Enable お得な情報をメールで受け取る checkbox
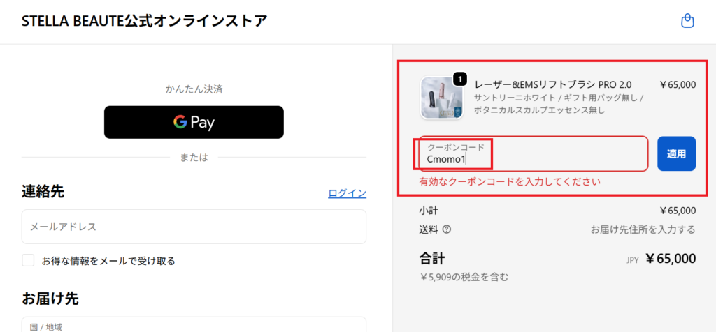The image size is (716, 332). pos(29,260)
